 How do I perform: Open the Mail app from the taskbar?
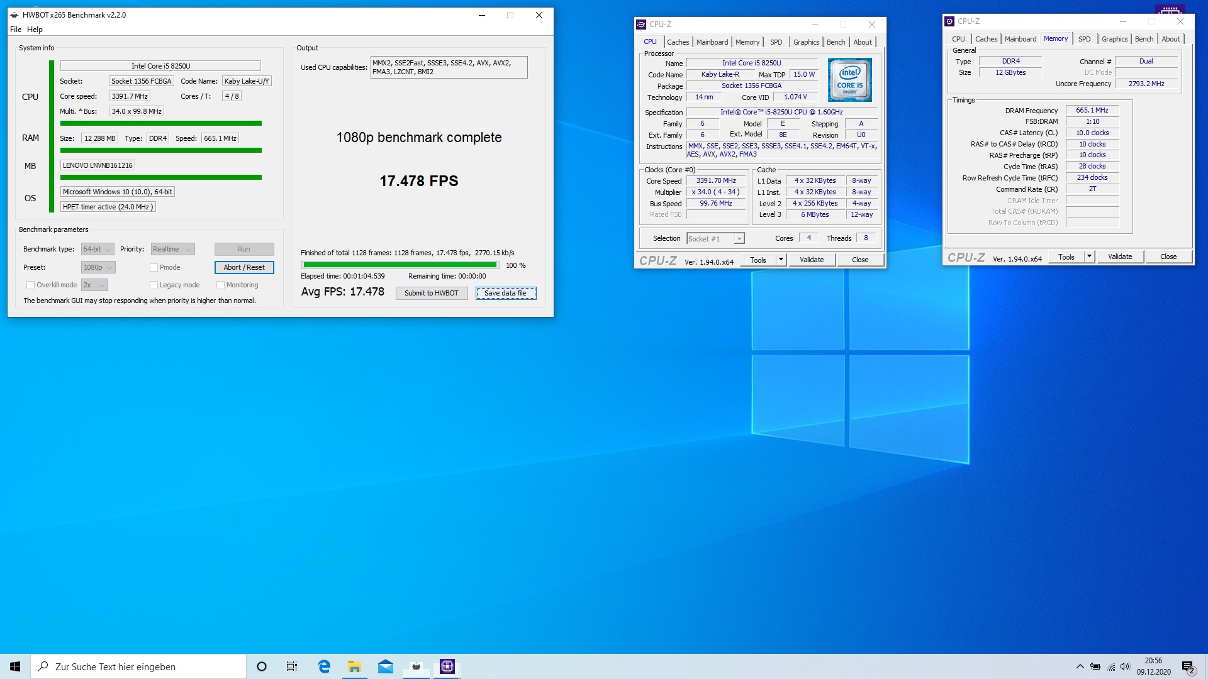pyautogui.click(x=386, y=666)
